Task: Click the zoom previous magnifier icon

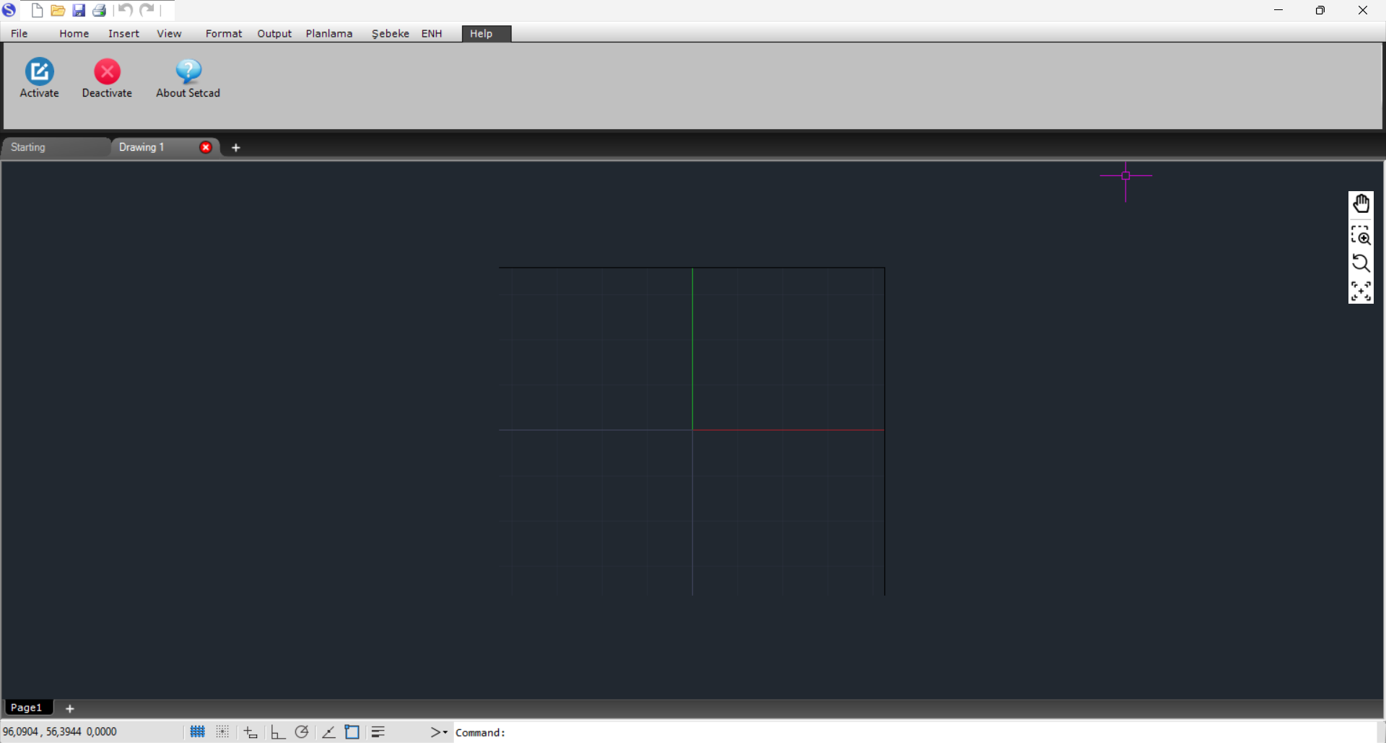Action: tap(1361, 263)
